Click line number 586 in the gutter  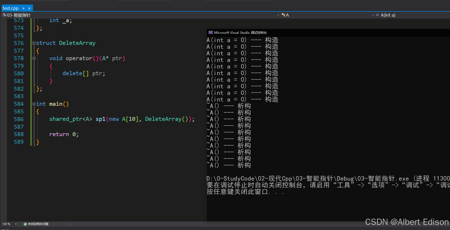[x=19, y=119]
